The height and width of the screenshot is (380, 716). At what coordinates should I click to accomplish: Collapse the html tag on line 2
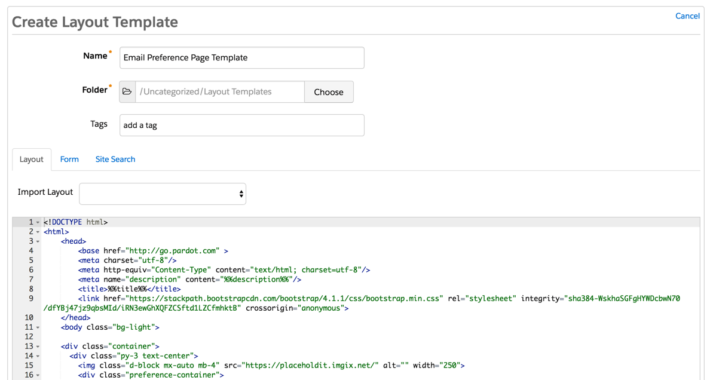click(38, 232)
